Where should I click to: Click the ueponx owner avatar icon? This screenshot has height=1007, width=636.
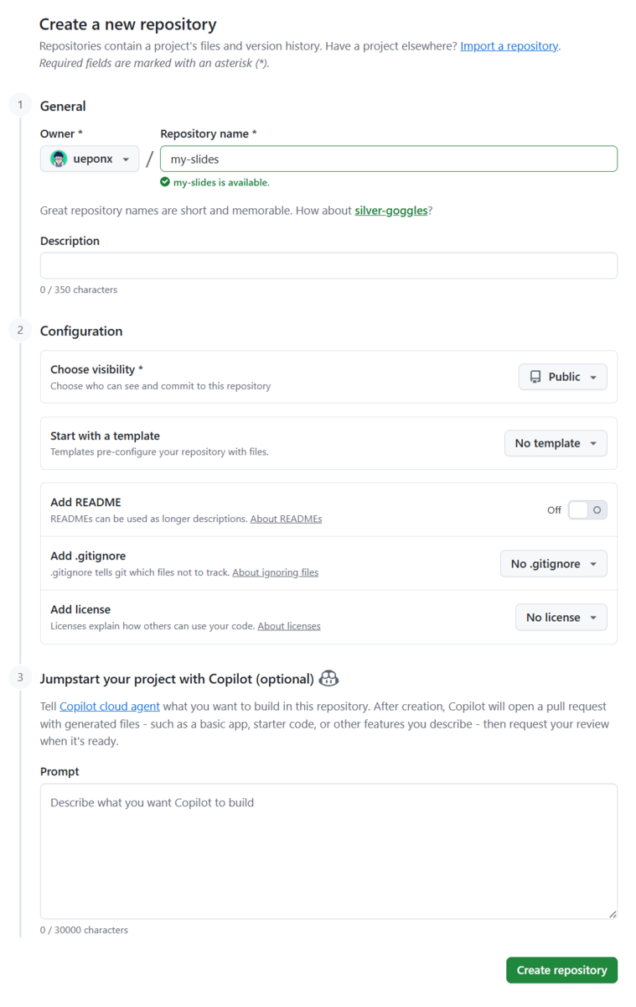click(59, 159)
